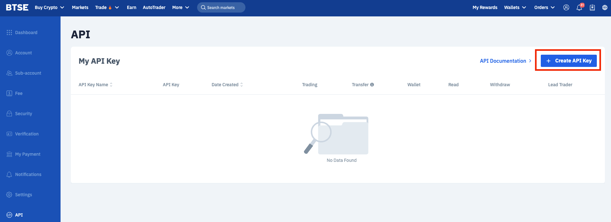The image size is (611, 222).
Task: Click the BTSE logo
Action: (17, 7)
